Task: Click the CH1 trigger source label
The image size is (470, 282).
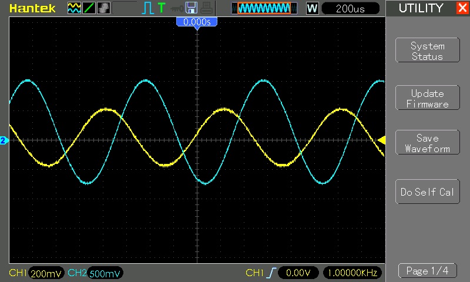Action: pyautogui.click(x=254, y=273)
